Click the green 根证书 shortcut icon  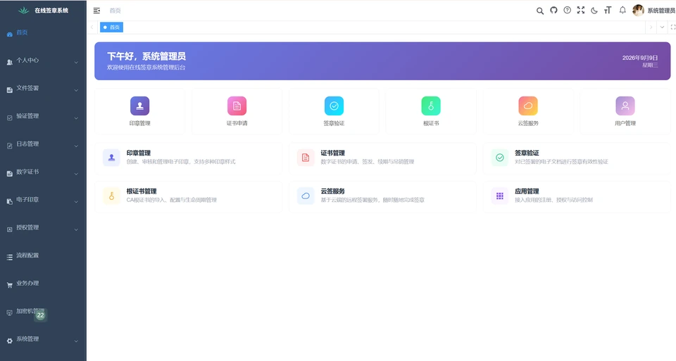431,106
